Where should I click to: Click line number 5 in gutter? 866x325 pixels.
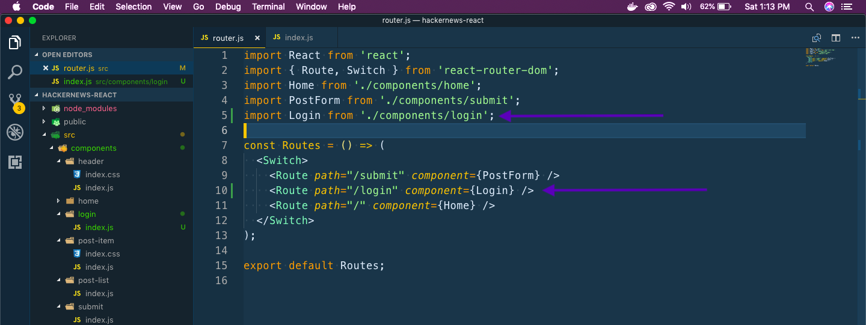(224, 115)
